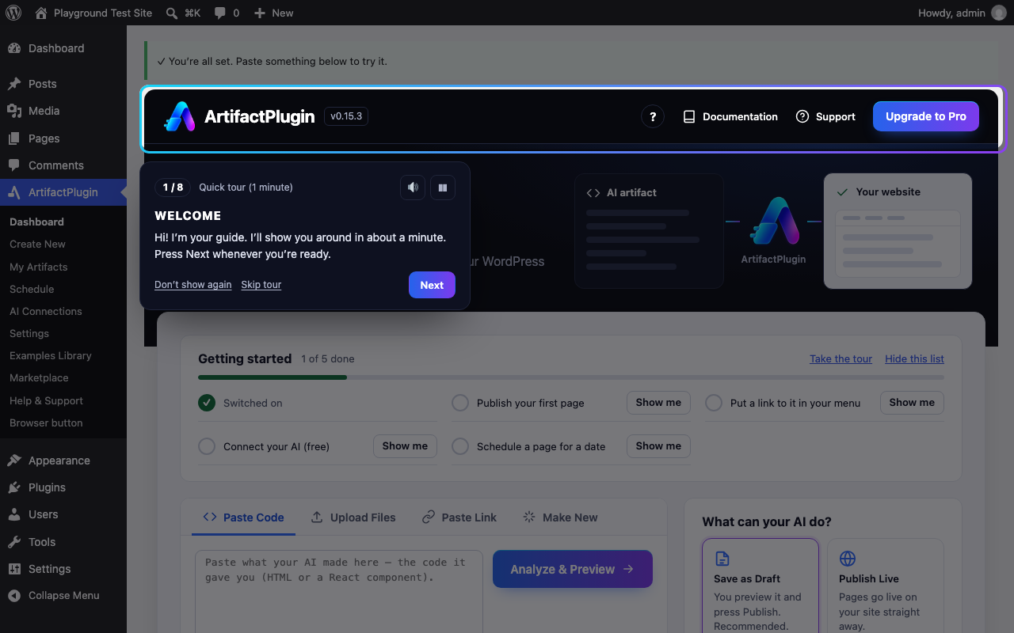
Task: Pause the quick tour
Action: [x=443, y=188]
